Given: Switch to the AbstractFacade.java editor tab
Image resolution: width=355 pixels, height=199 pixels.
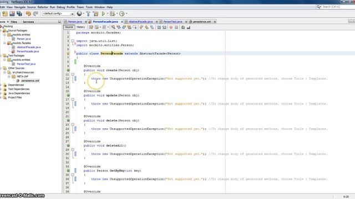Looking at the screenshot, I should coord(140,22).
